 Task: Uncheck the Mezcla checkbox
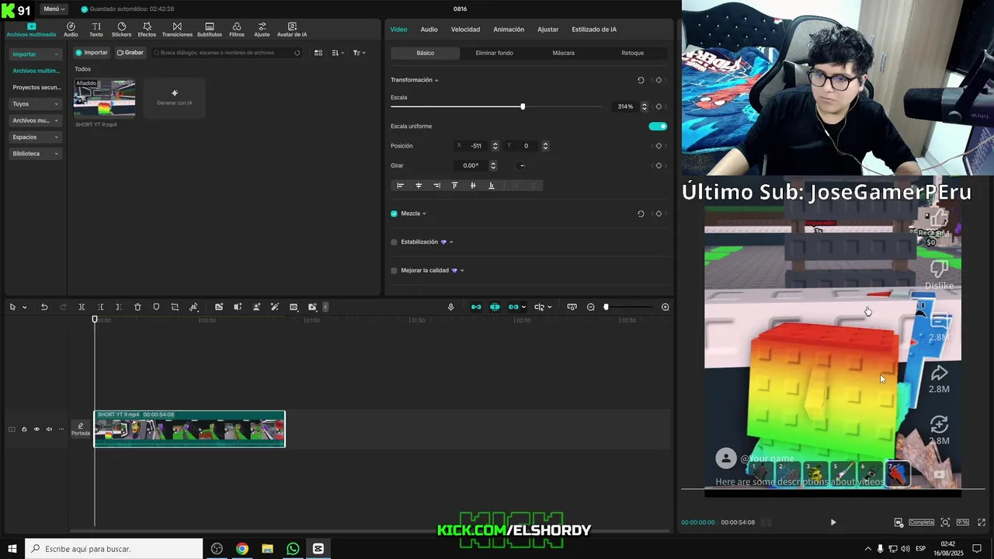pyautogui.click(x=394, y=214)
